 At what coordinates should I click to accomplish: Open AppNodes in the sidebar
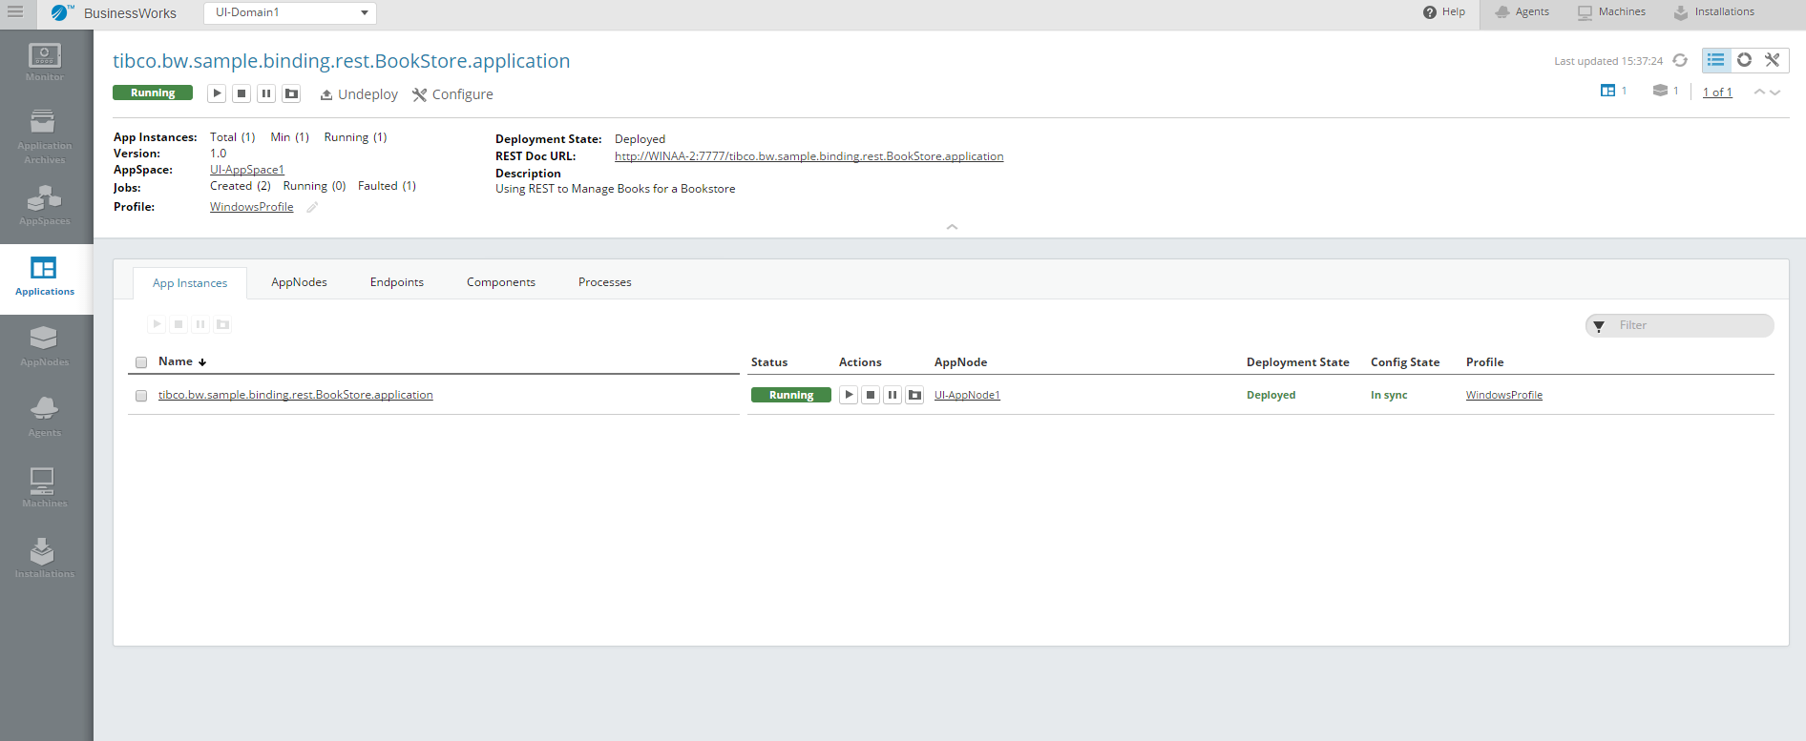pos(45,347)
